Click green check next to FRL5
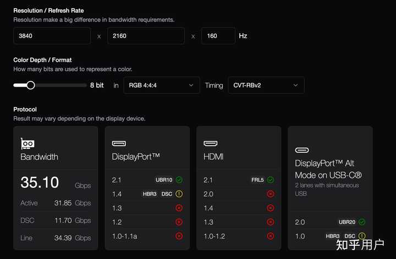Screen dimensions: 396x259 (x=270, y=180)
